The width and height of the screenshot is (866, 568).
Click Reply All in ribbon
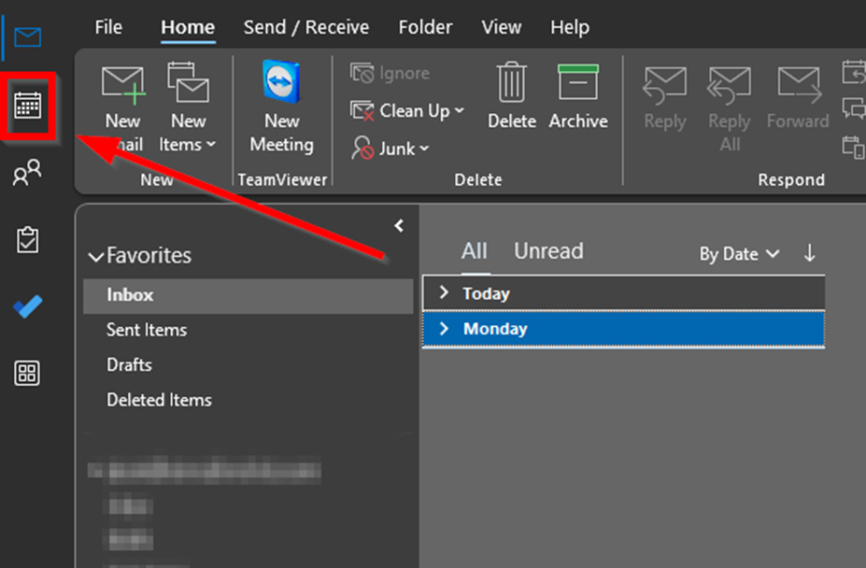tap(730, 109)
